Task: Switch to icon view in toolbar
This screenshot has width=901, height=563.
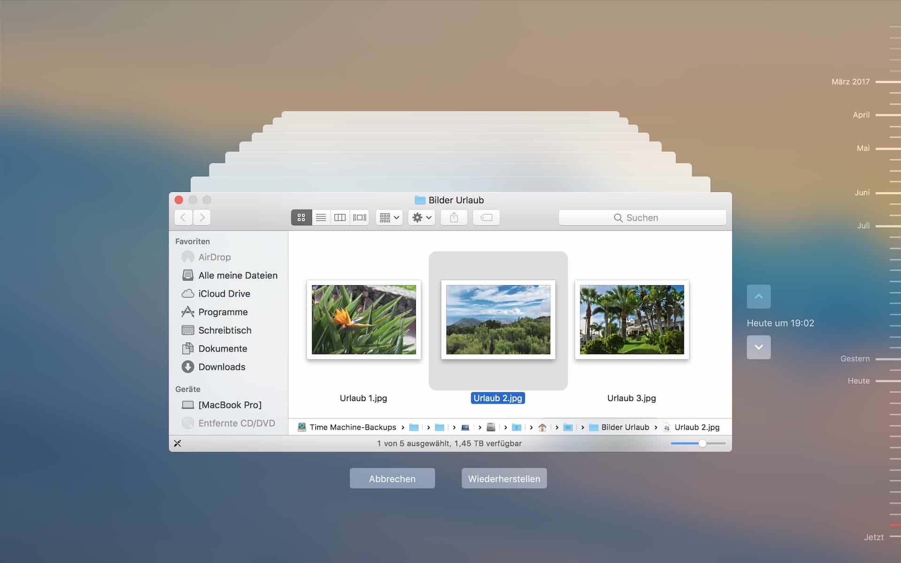Action: [x=301, y=218]
